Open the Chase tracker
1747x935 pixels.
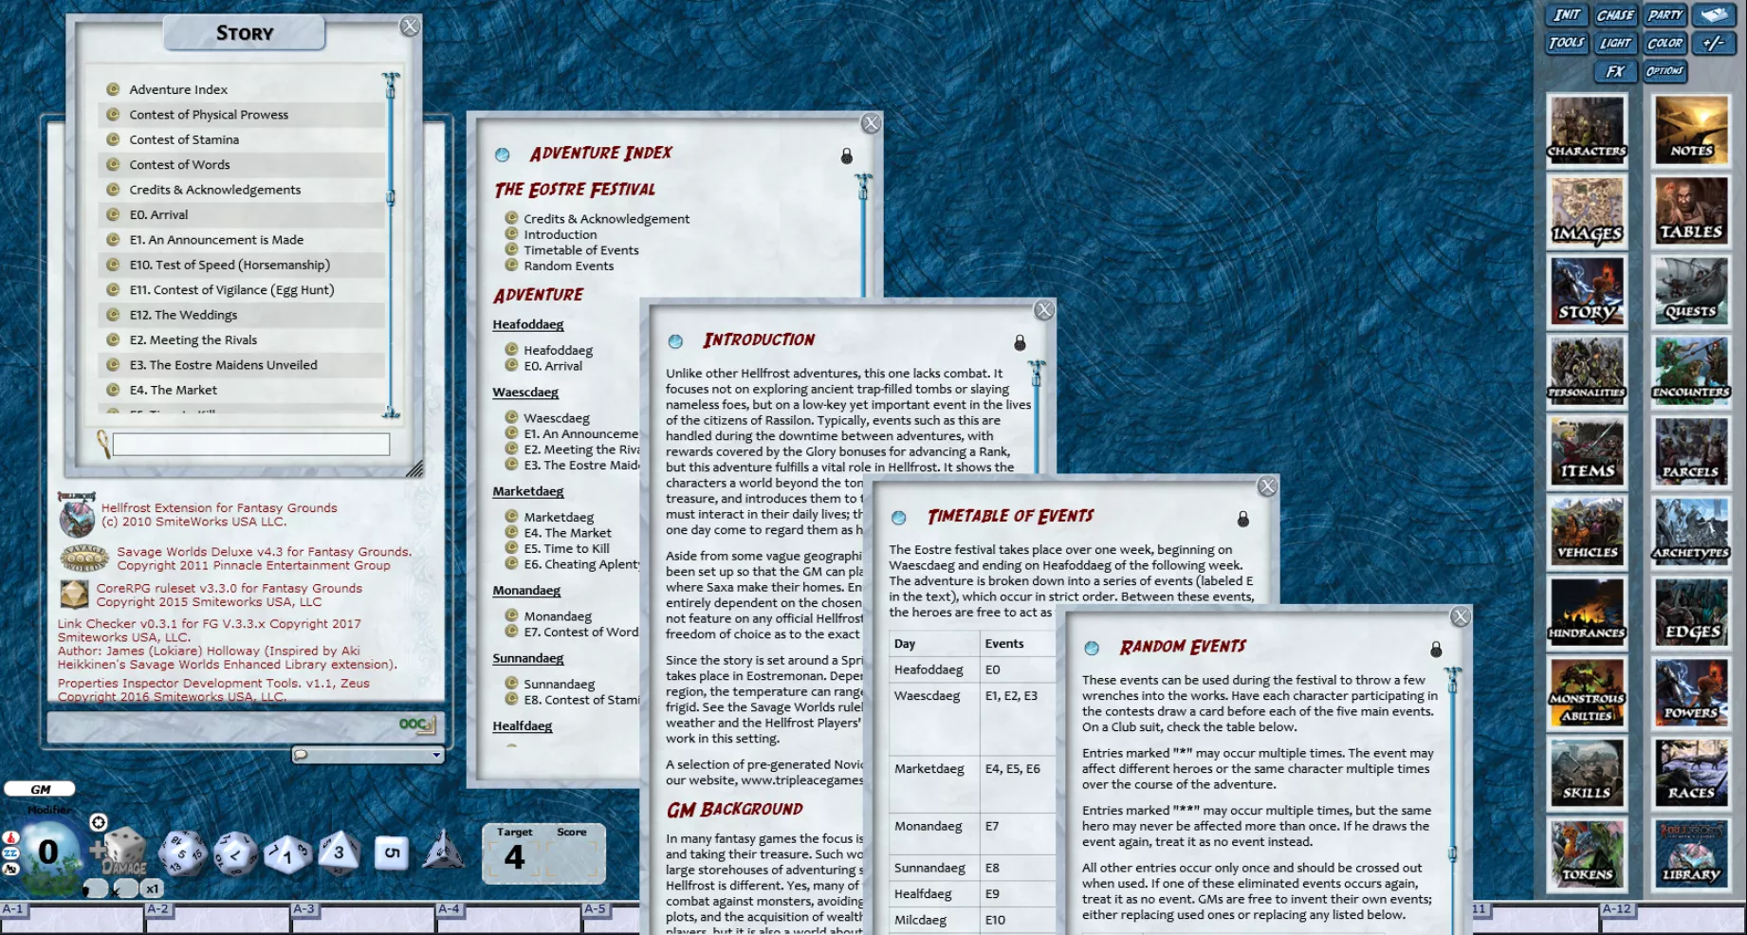point(1615,15)
